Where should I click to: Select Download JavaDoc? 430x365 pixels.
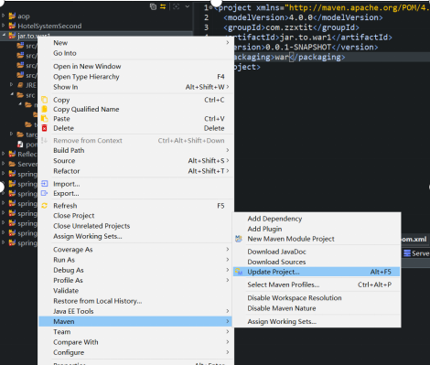click(x=276, y=252)
